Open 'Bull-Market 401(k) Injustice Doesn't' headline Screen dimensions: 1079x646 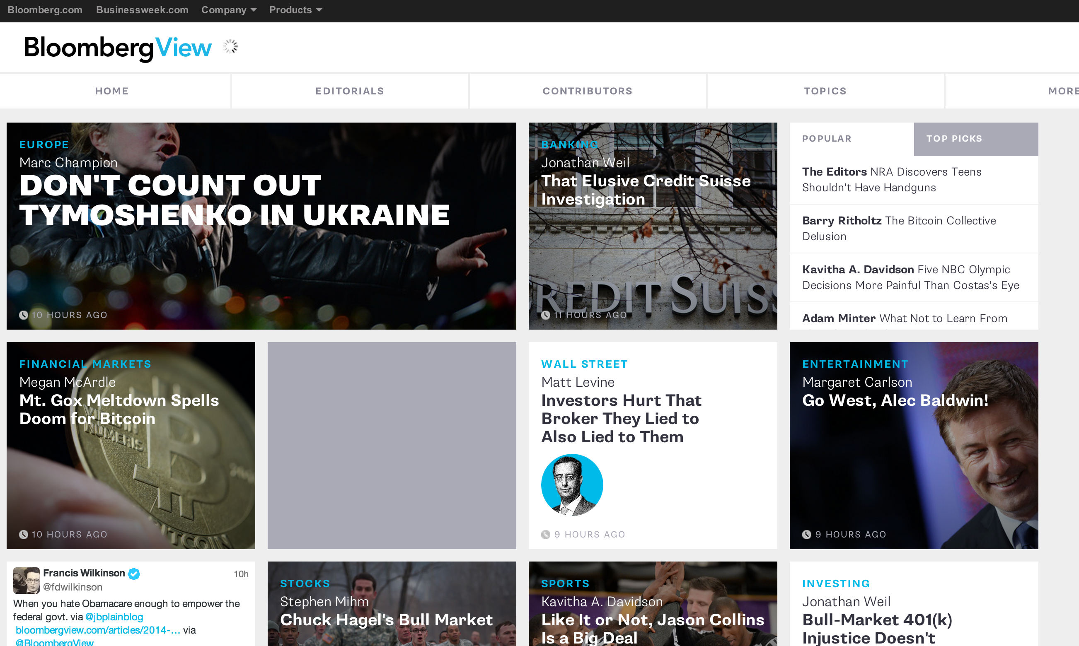click(877, 629)
